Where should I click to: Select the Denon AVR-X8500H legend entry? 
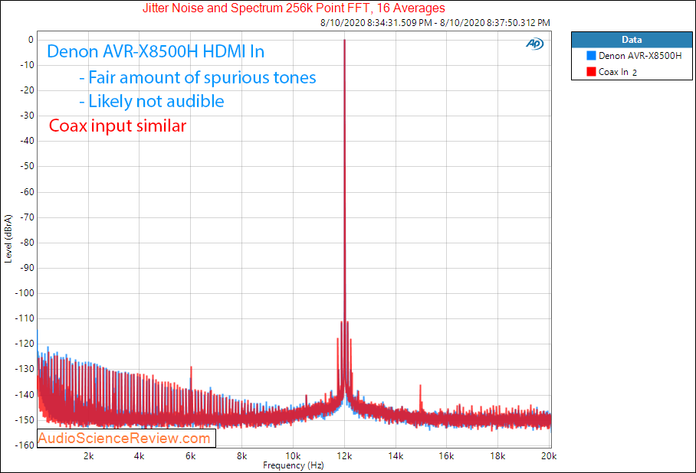coord(634,56)
